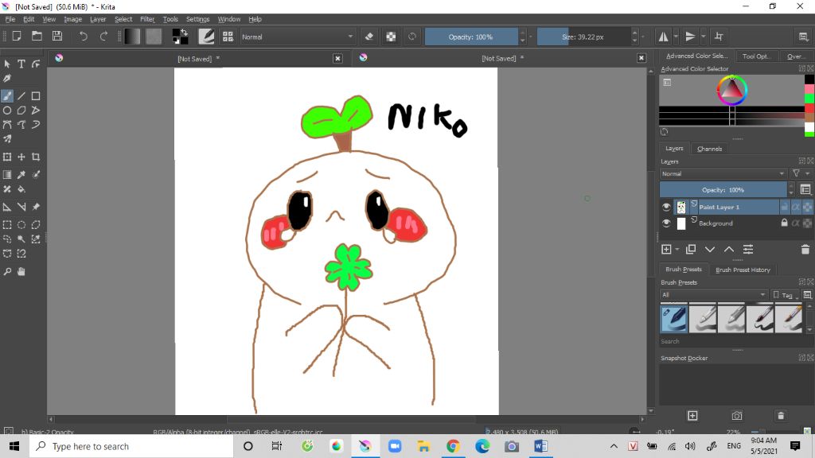This screenshot has width=815, height=458.
Task: Delete the selected layer with trash icon
Action: click(805, 250)
